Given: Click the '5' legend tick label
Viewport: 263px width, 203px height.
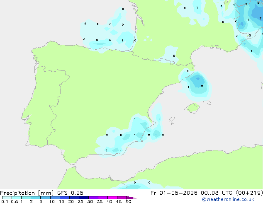Looking at the screenshot, I should pos(41,201).
